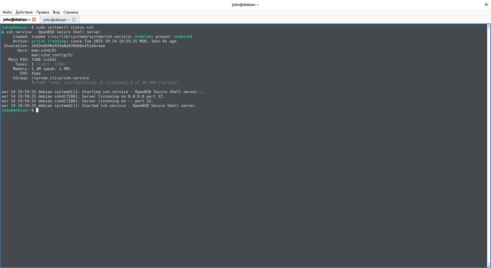
Task: Click the memory value '1.3M (peak: 1.9M)'
Action: (51, 69)
